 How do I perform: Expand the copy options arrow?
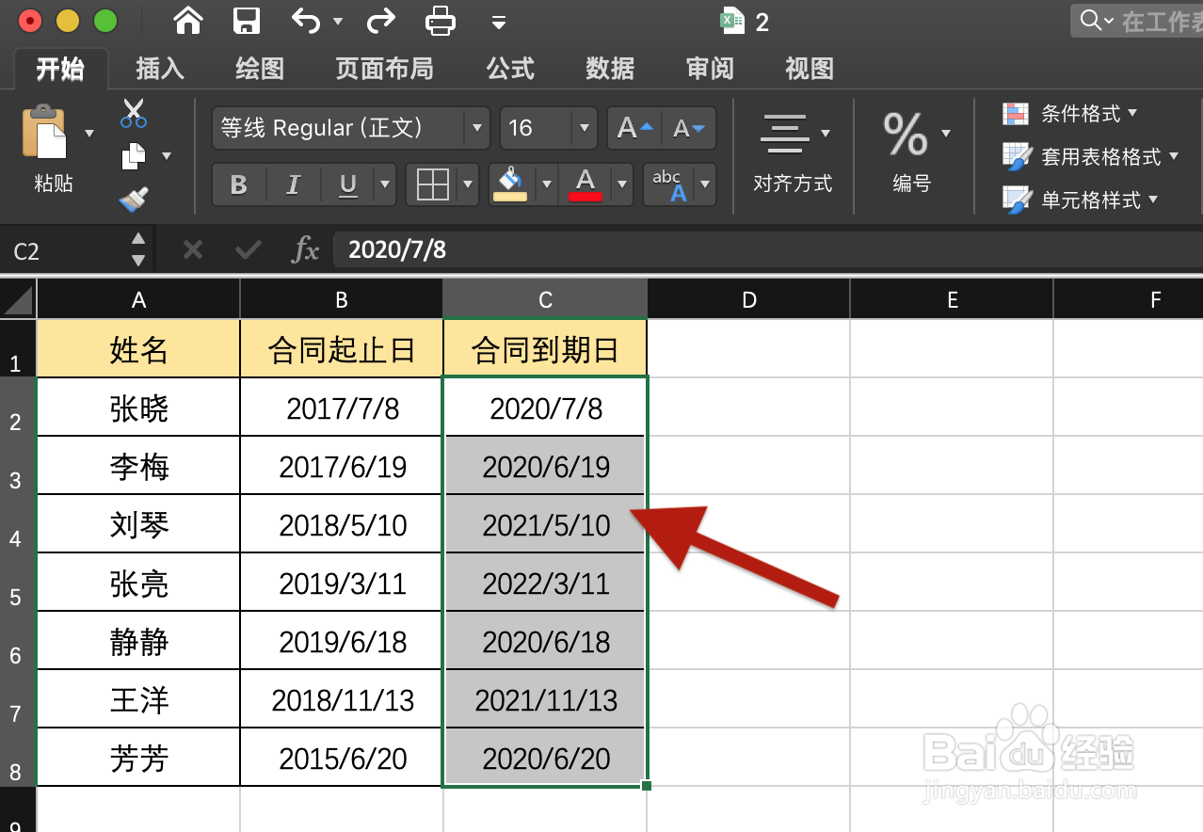[x=167, y=155]
